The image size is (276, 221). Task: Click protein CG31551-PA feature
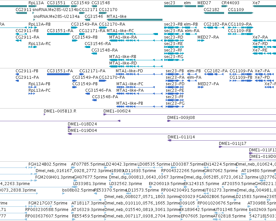[59, 74]
